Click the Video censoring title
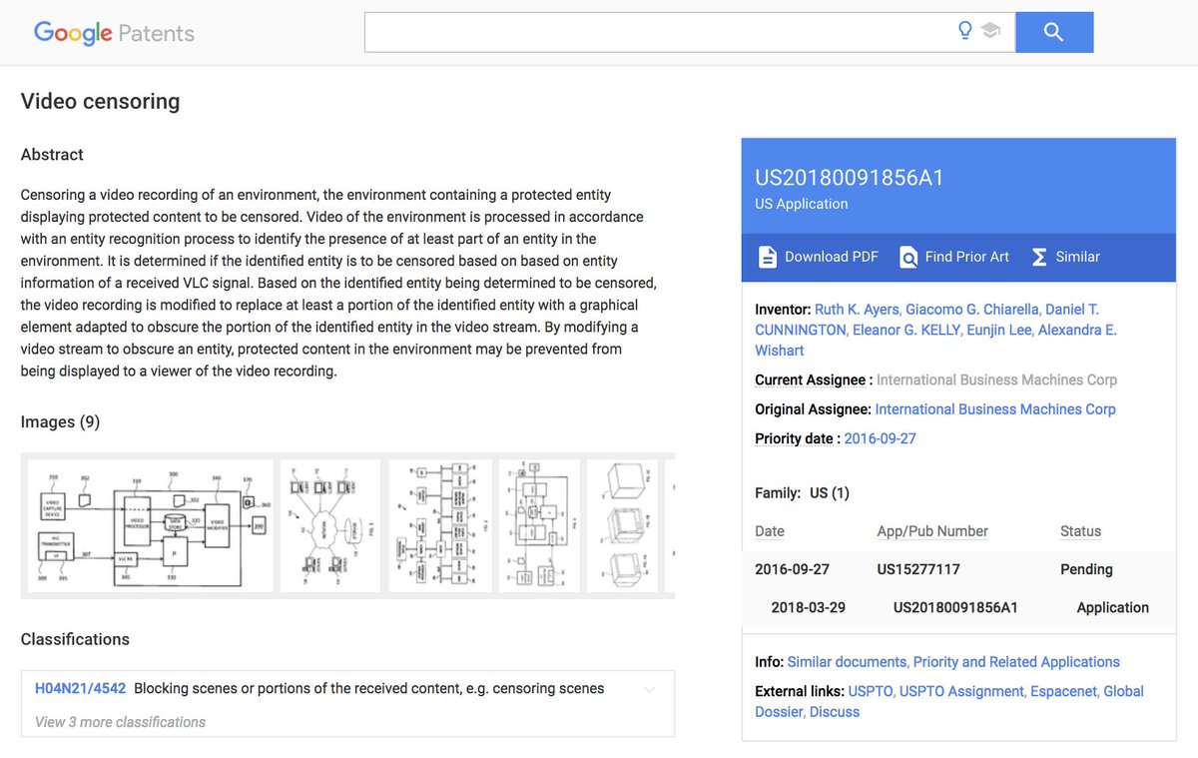 tap(100, 101)
